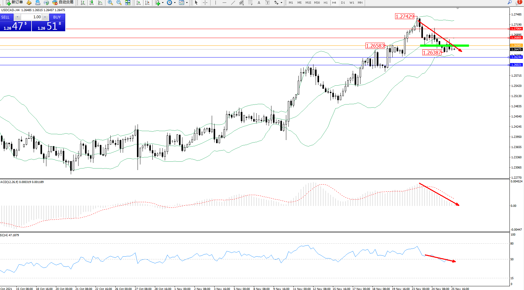The height and width of the screenshot is (290, 524).
Task: Pick the trendline drawing tool
Action: point(233,2)
